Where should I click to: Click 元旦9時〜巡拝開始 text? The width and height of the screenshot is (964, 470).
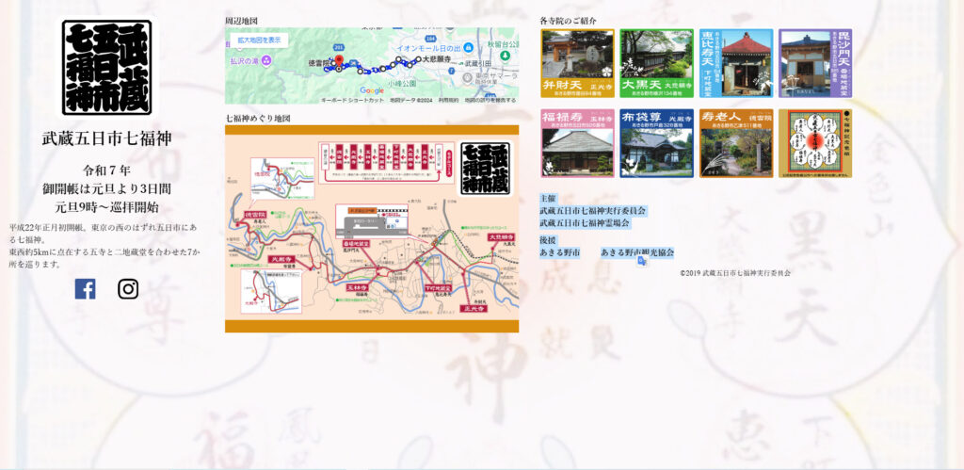tap(107, 207)
